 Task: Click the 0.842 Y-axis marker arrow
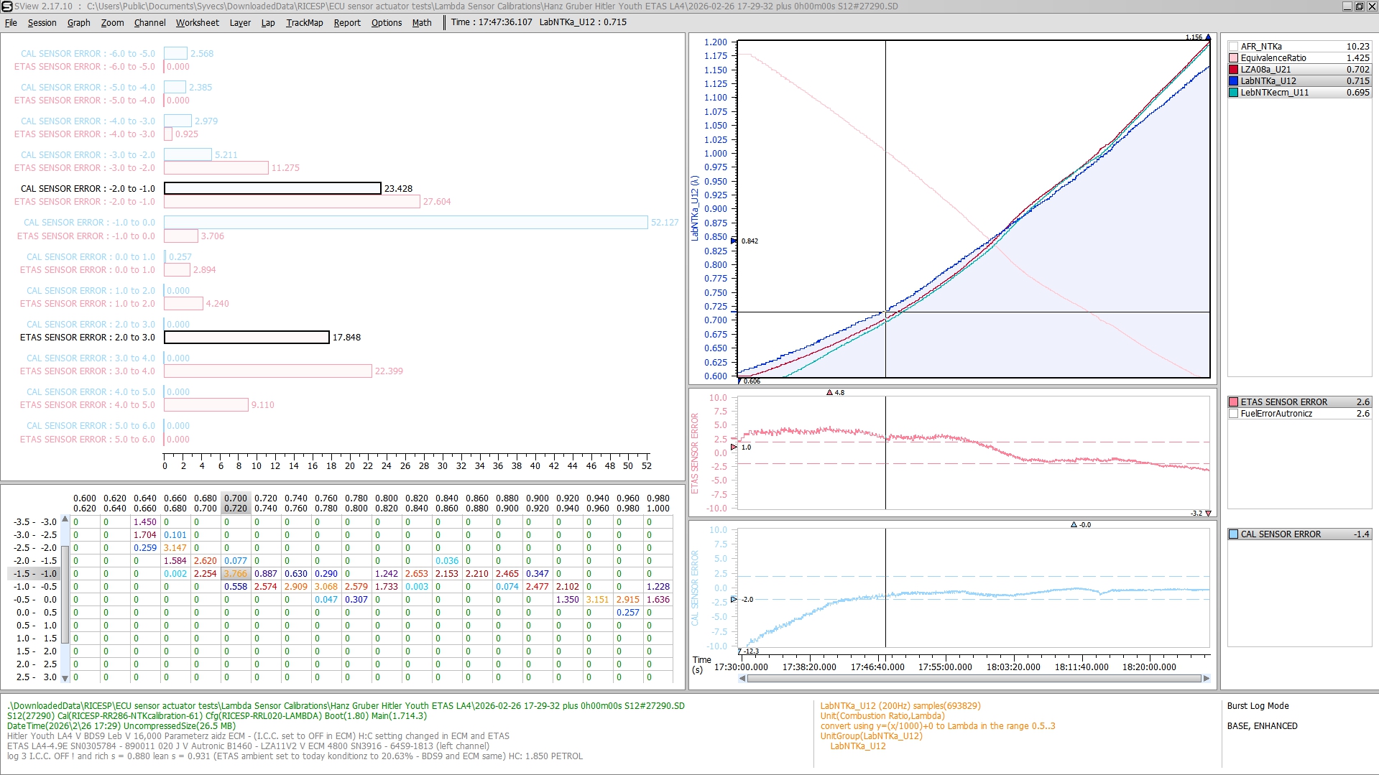click(x=734, y=241)
